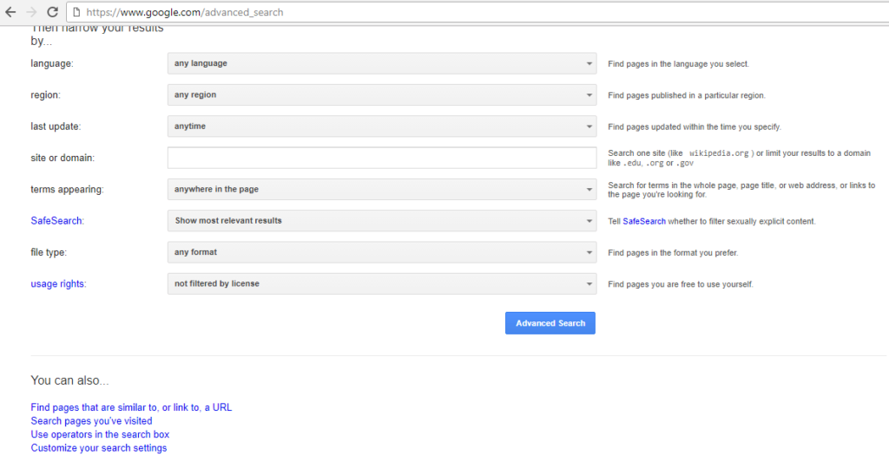Screen dimensions: 889x461
Task: Click 'Find pages published in a particular region' text
Action: click(687, 95)
